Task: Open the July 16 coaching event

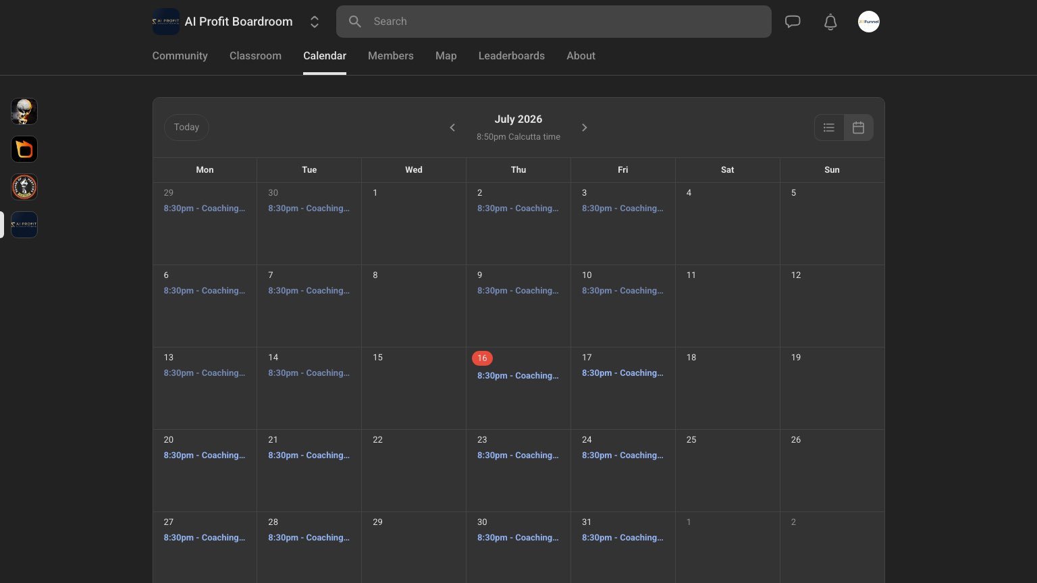Action: pos(518,376)
